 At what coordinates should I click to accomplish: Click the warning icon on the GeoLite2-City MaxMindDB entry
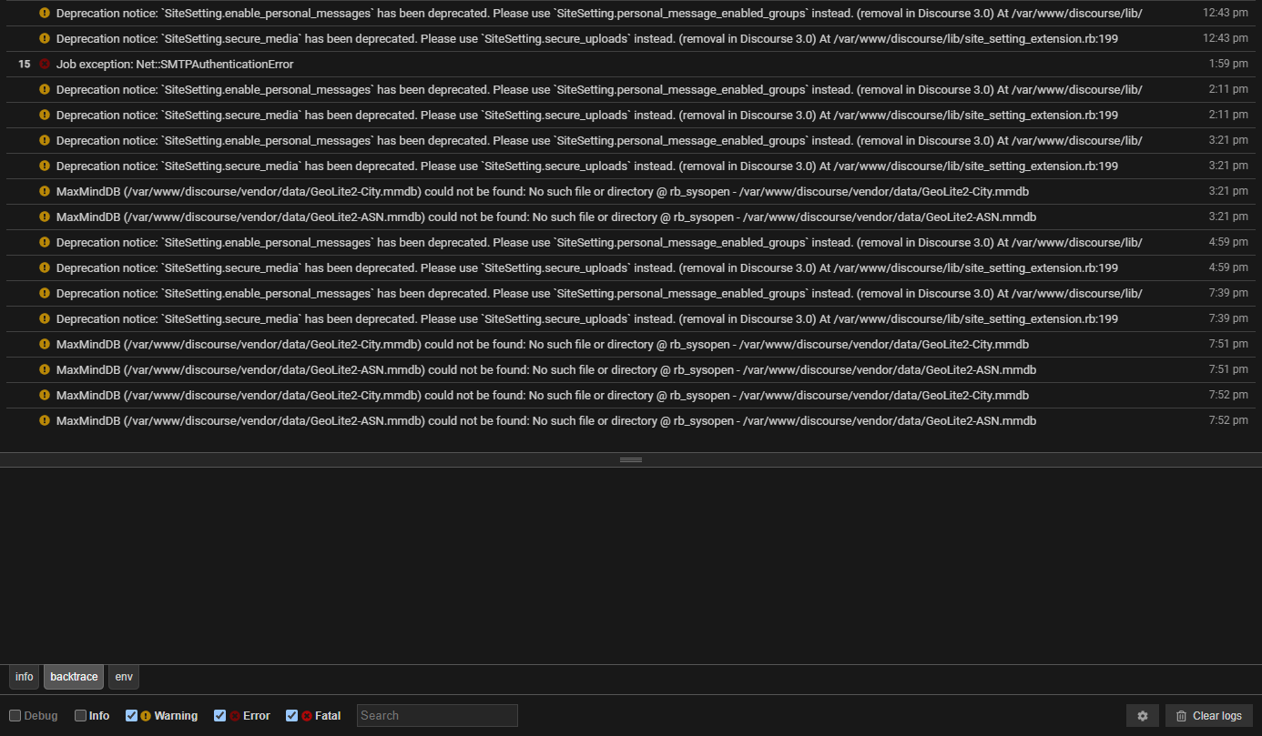pyautogui.click(x=45, y=191)
